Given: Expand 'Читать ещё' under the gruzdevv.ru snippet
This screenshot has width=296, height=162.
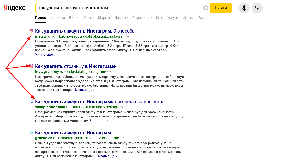Looking at the screenshot, I should point(107,156).
